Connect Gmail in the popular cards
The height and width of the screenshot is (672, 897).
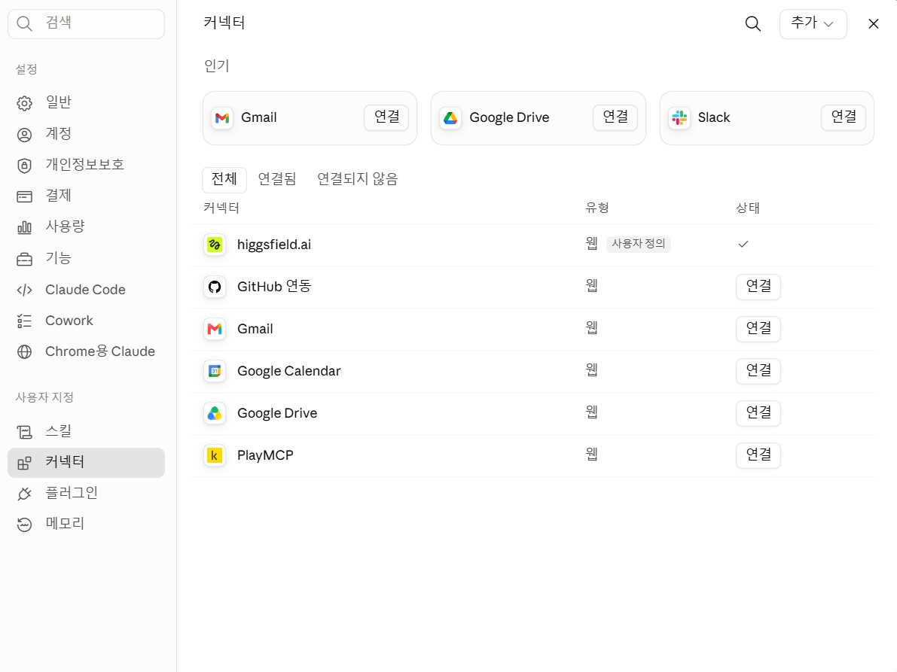coord(386,117)
